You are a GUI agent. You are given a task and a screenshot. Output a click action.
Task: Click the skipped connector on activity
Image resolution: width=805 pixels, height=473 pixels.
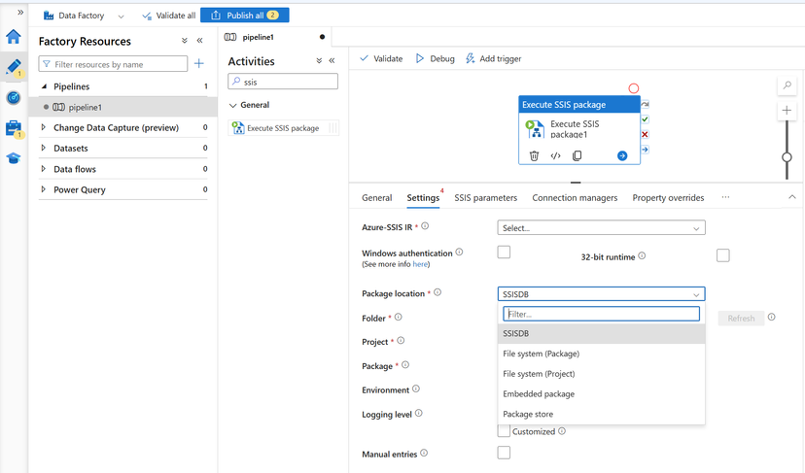[x=645, y=104]
